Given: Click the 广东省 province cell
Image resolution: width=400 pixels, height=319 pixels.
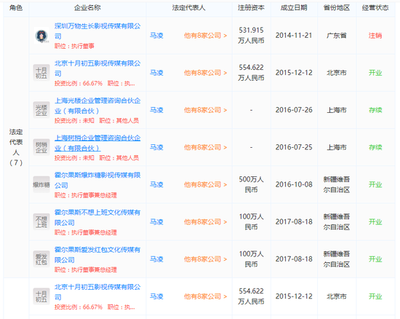Looking at the screenshot, I should click(337, 36).
